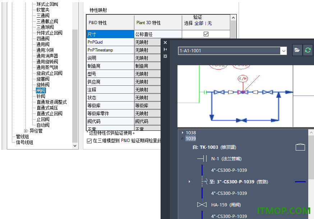
Task: Select the 自: TK-1003 (锥顶罐) entry
Action: 214,147
